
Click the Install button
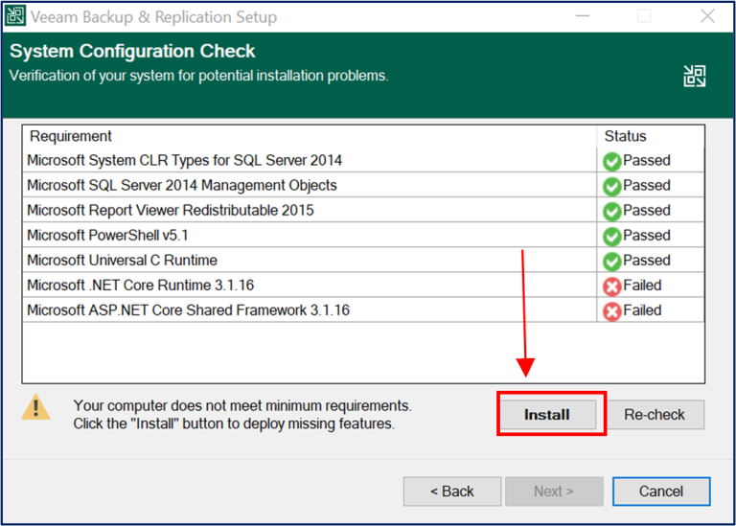pos(547,415)
